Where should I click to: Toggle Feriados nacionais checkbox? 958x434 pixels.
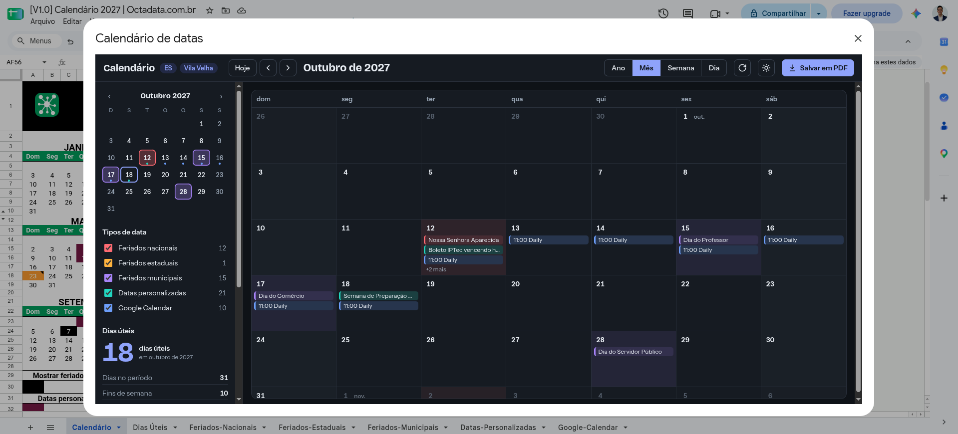click(x=108, y=248)
